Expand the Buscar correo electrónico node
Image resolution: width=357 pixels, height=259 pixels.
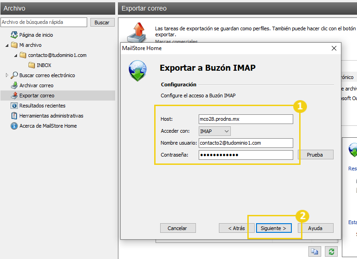click(7, 75)
